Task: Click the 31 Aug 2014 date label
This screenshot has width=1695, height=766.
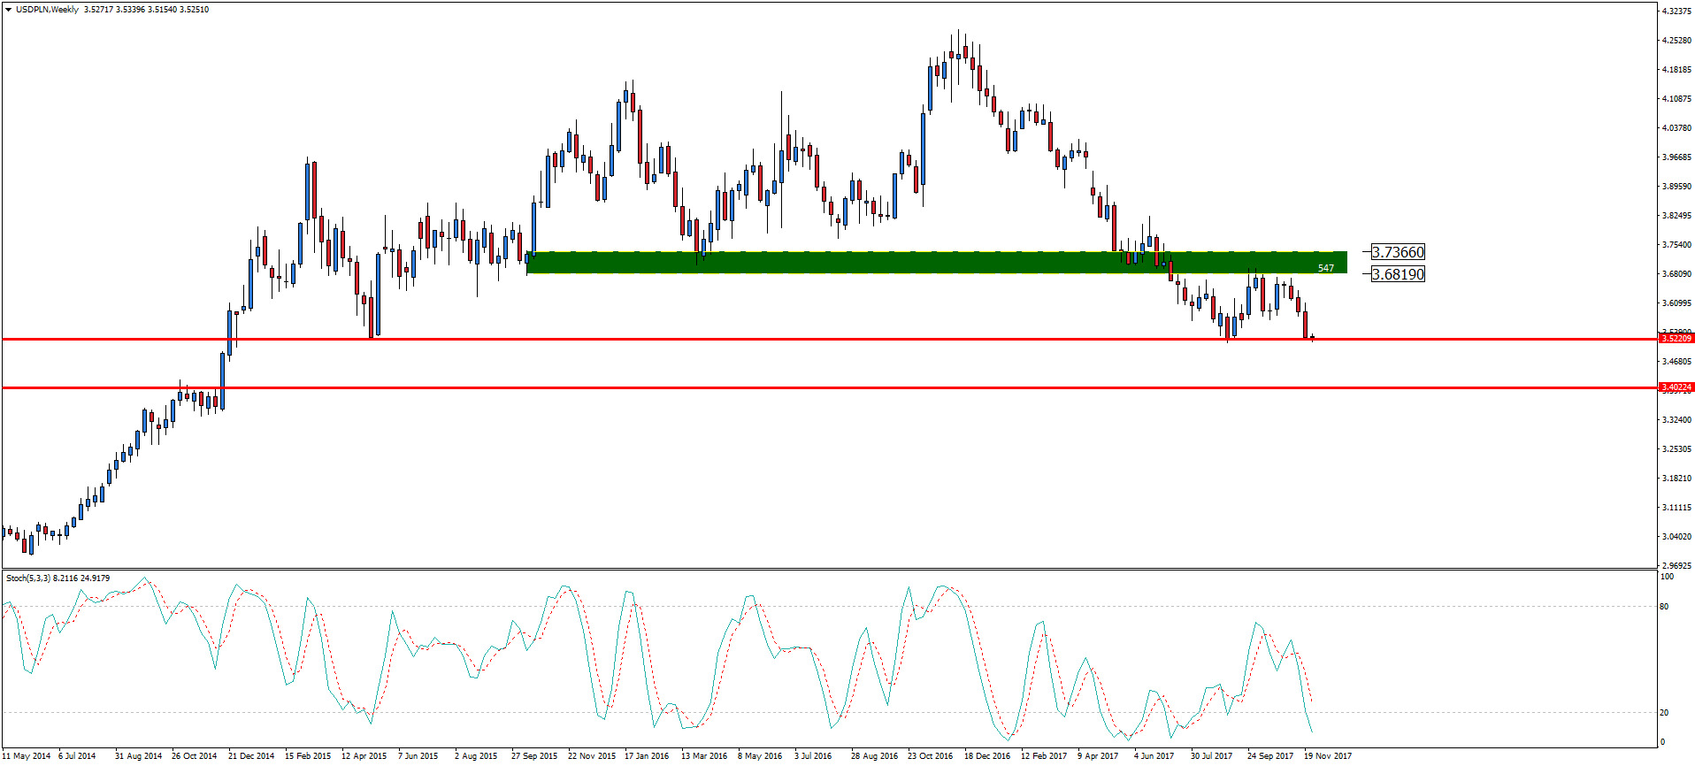Action: click(x=138, y=756)
